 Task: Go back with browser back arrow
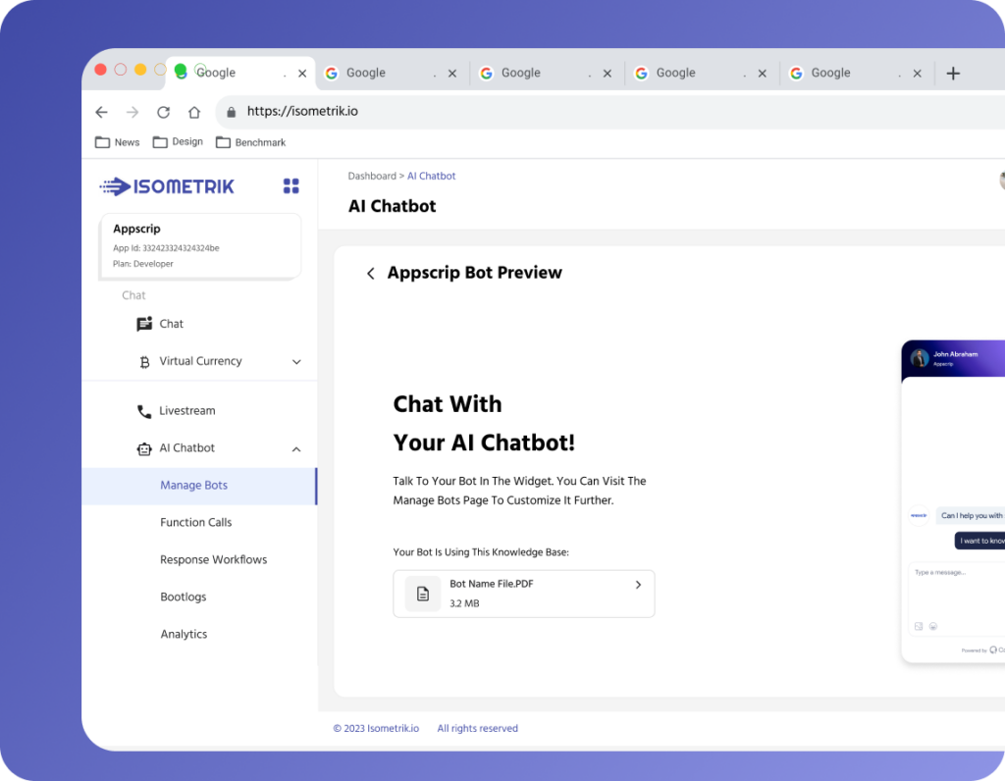tap(101, 112)
